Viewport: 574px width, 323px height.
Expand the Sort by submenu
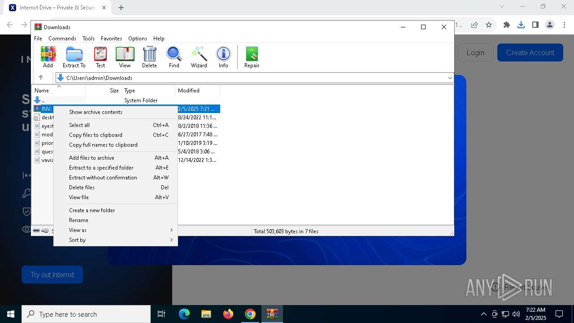point(115,240)
